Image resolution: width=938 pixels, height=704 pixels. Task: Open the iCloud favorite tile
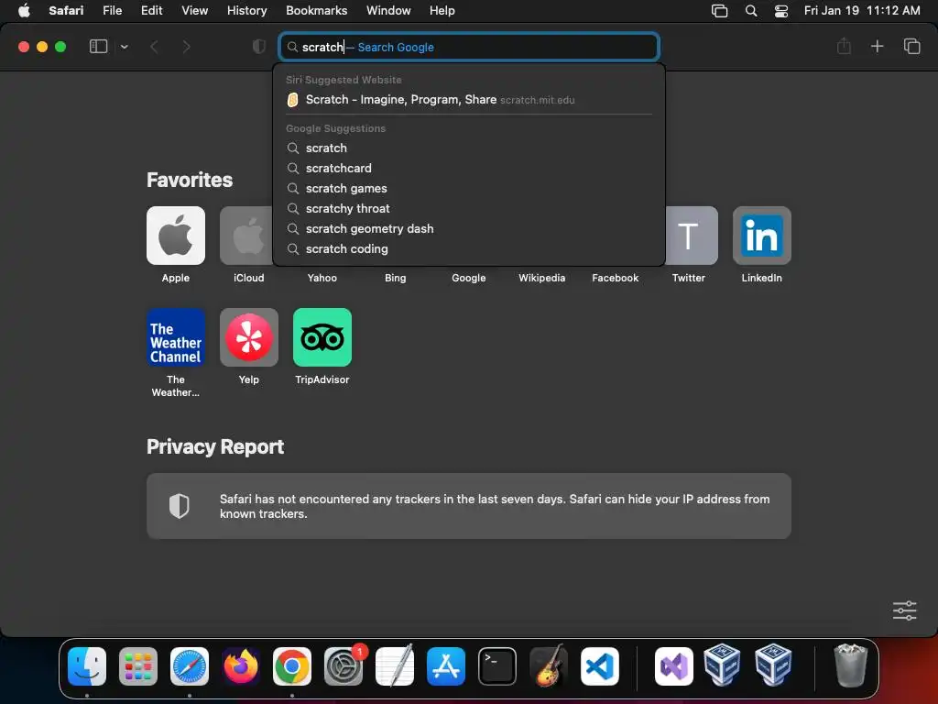(246, 236)
